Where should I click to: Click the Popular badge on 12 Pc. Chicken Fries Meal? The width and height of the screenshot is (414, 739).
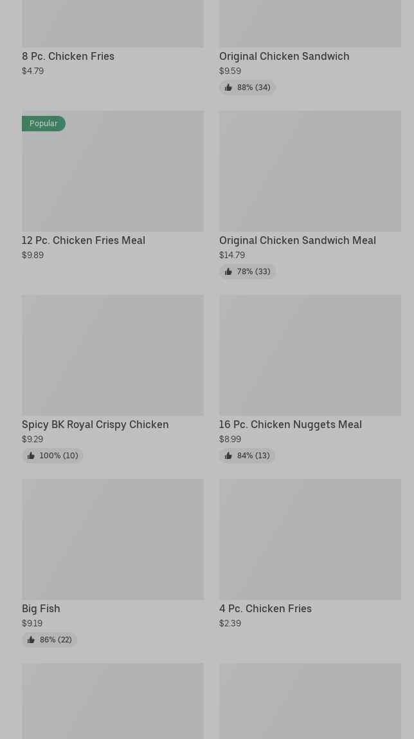pos(44,124)
